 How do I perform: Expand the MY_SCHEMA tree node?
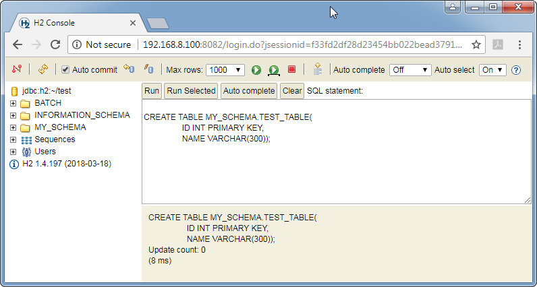[13, 127]
